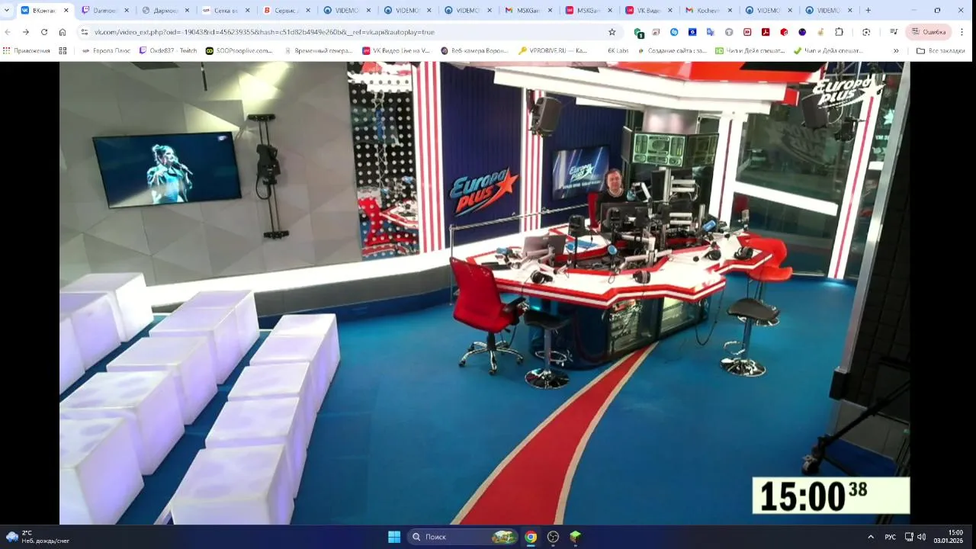
Task: View site information icon in address bar
Action: point(85,32)
